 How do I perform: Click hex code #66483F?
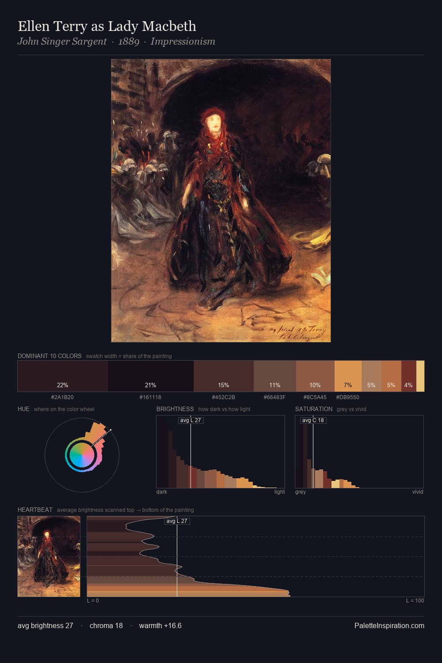274,397
